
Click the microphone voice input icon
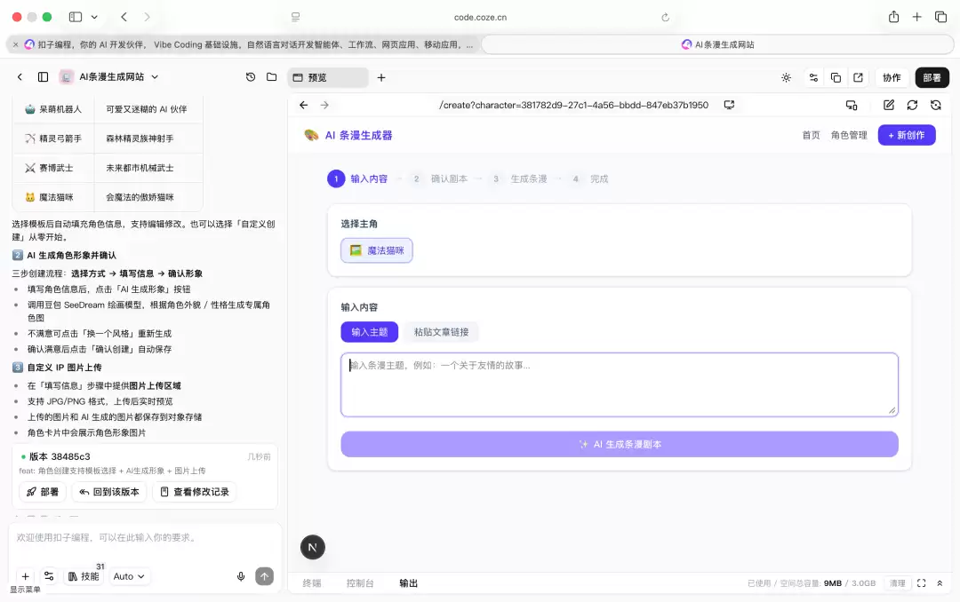tap(241, 576)
